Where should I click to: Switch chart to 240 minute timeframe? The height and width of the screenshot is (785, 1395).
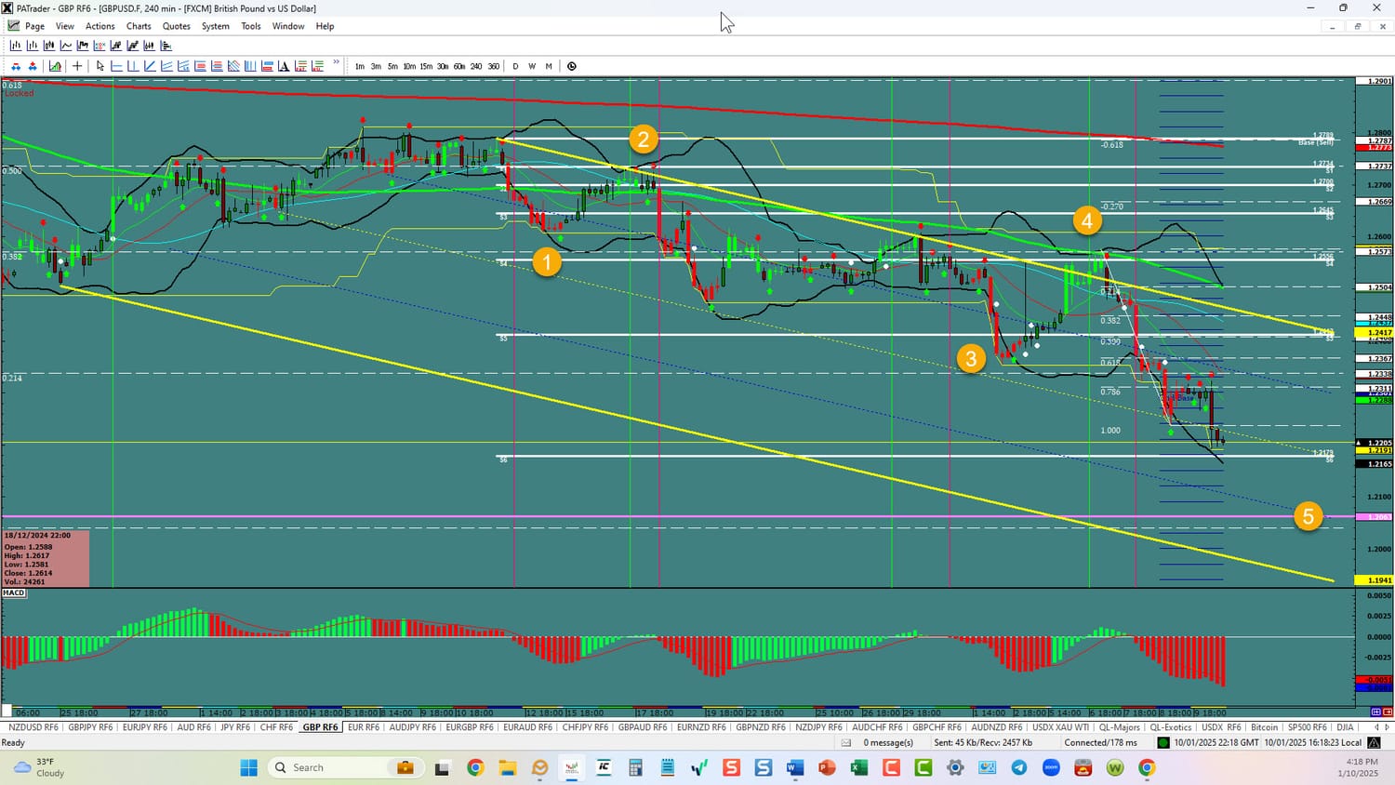click(476, 66)
